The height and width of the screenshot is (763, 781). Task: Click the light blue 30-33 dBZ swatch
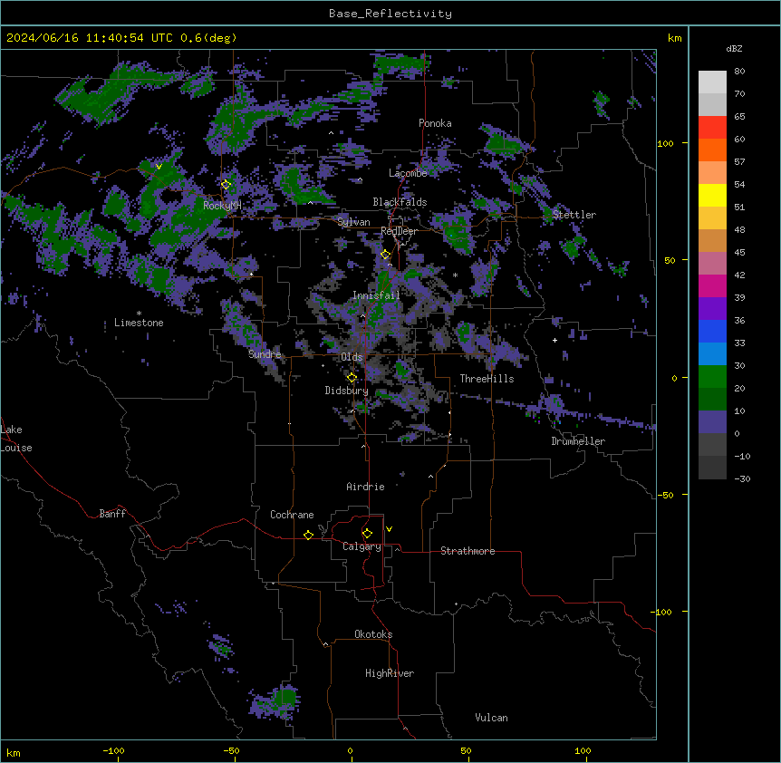click(x=712, y=354)
